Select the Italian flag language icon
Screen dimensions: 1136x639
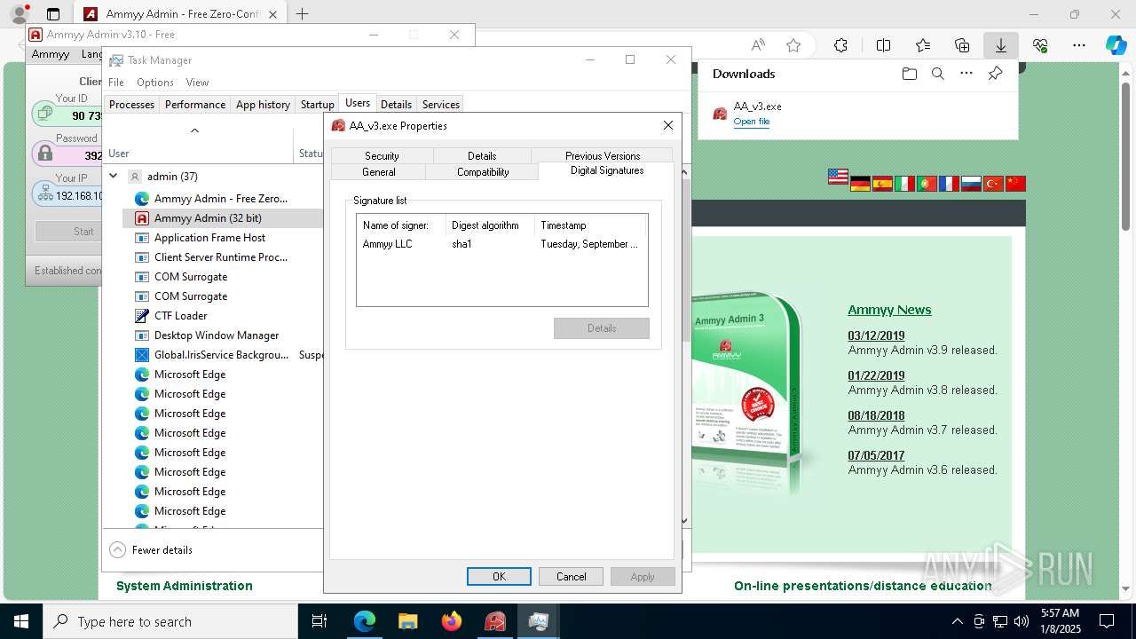pos(904,184)
